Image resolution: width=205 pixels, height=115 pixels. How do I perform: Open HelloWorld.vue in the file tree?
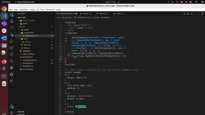[35, 36]
